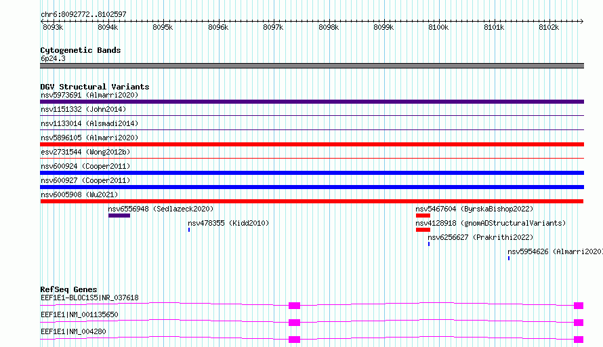This screenshot has height=347, width=603.
Task: Open variant nsv5467604 (ByrskaBishop2022) label
Action: pos(474,209)
